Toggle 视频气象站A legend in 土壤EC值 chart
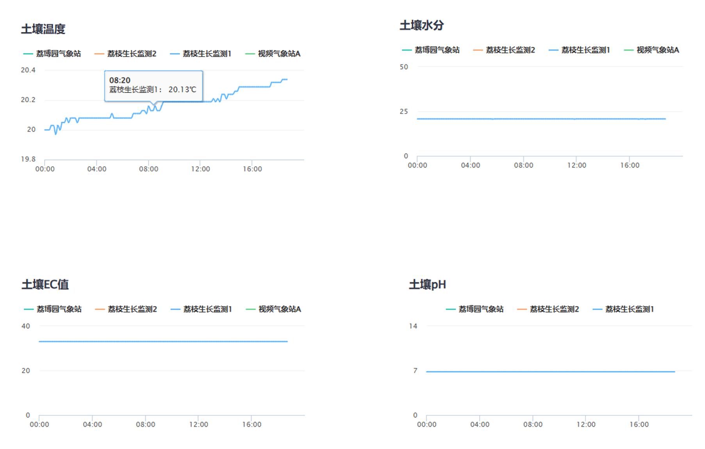The image size is (705, 449). tap(273, 309)
